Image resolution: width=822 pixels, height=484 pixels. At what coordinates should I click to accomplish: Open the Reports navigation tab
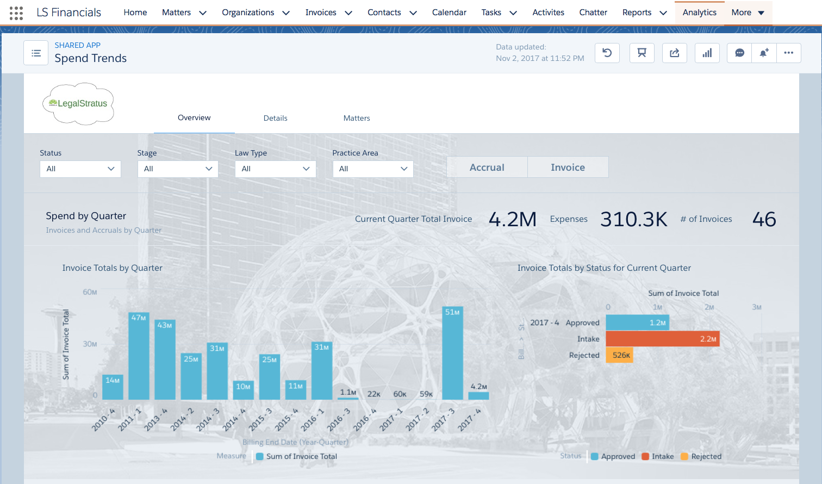point(637,13)
